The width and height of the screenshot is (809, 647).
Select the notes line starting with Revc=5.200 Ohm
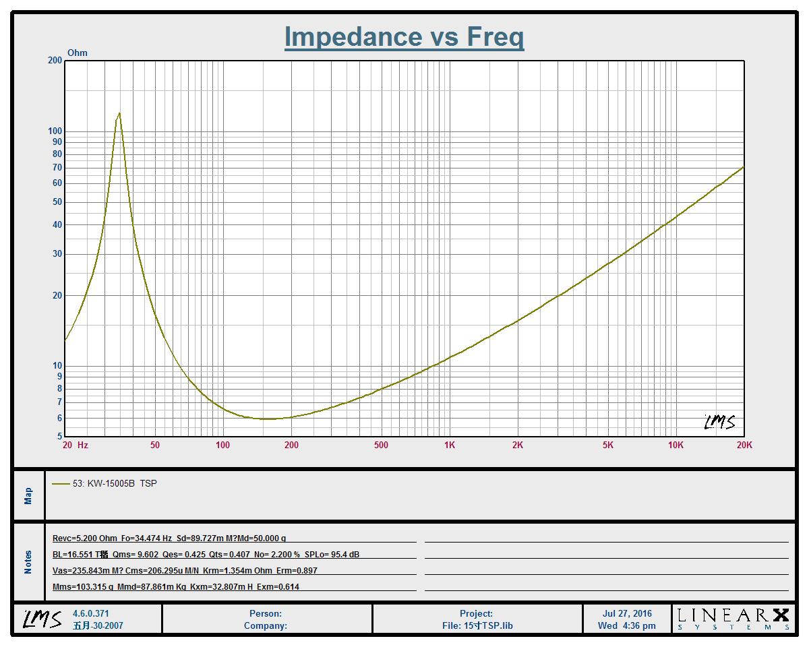coord(169,538)
